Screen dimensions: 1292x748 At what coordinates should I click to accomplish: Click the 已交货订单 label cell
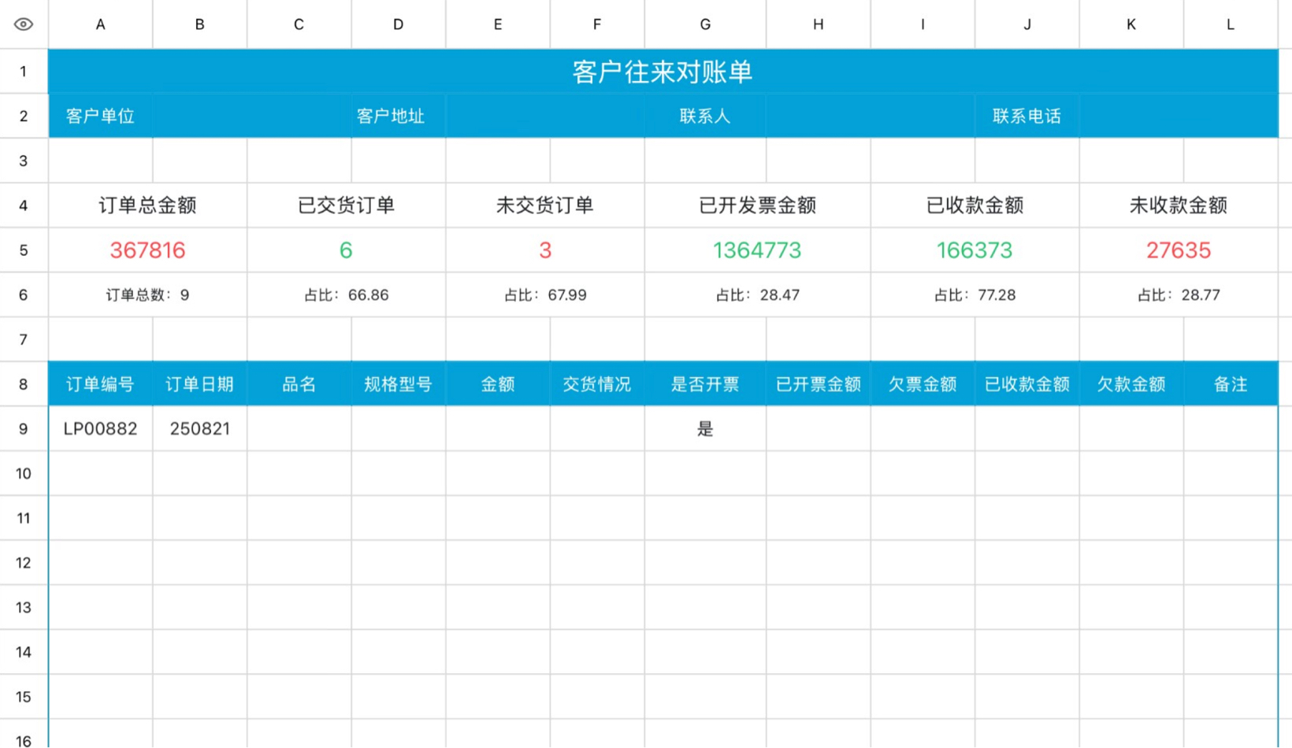tap(347, 206)
